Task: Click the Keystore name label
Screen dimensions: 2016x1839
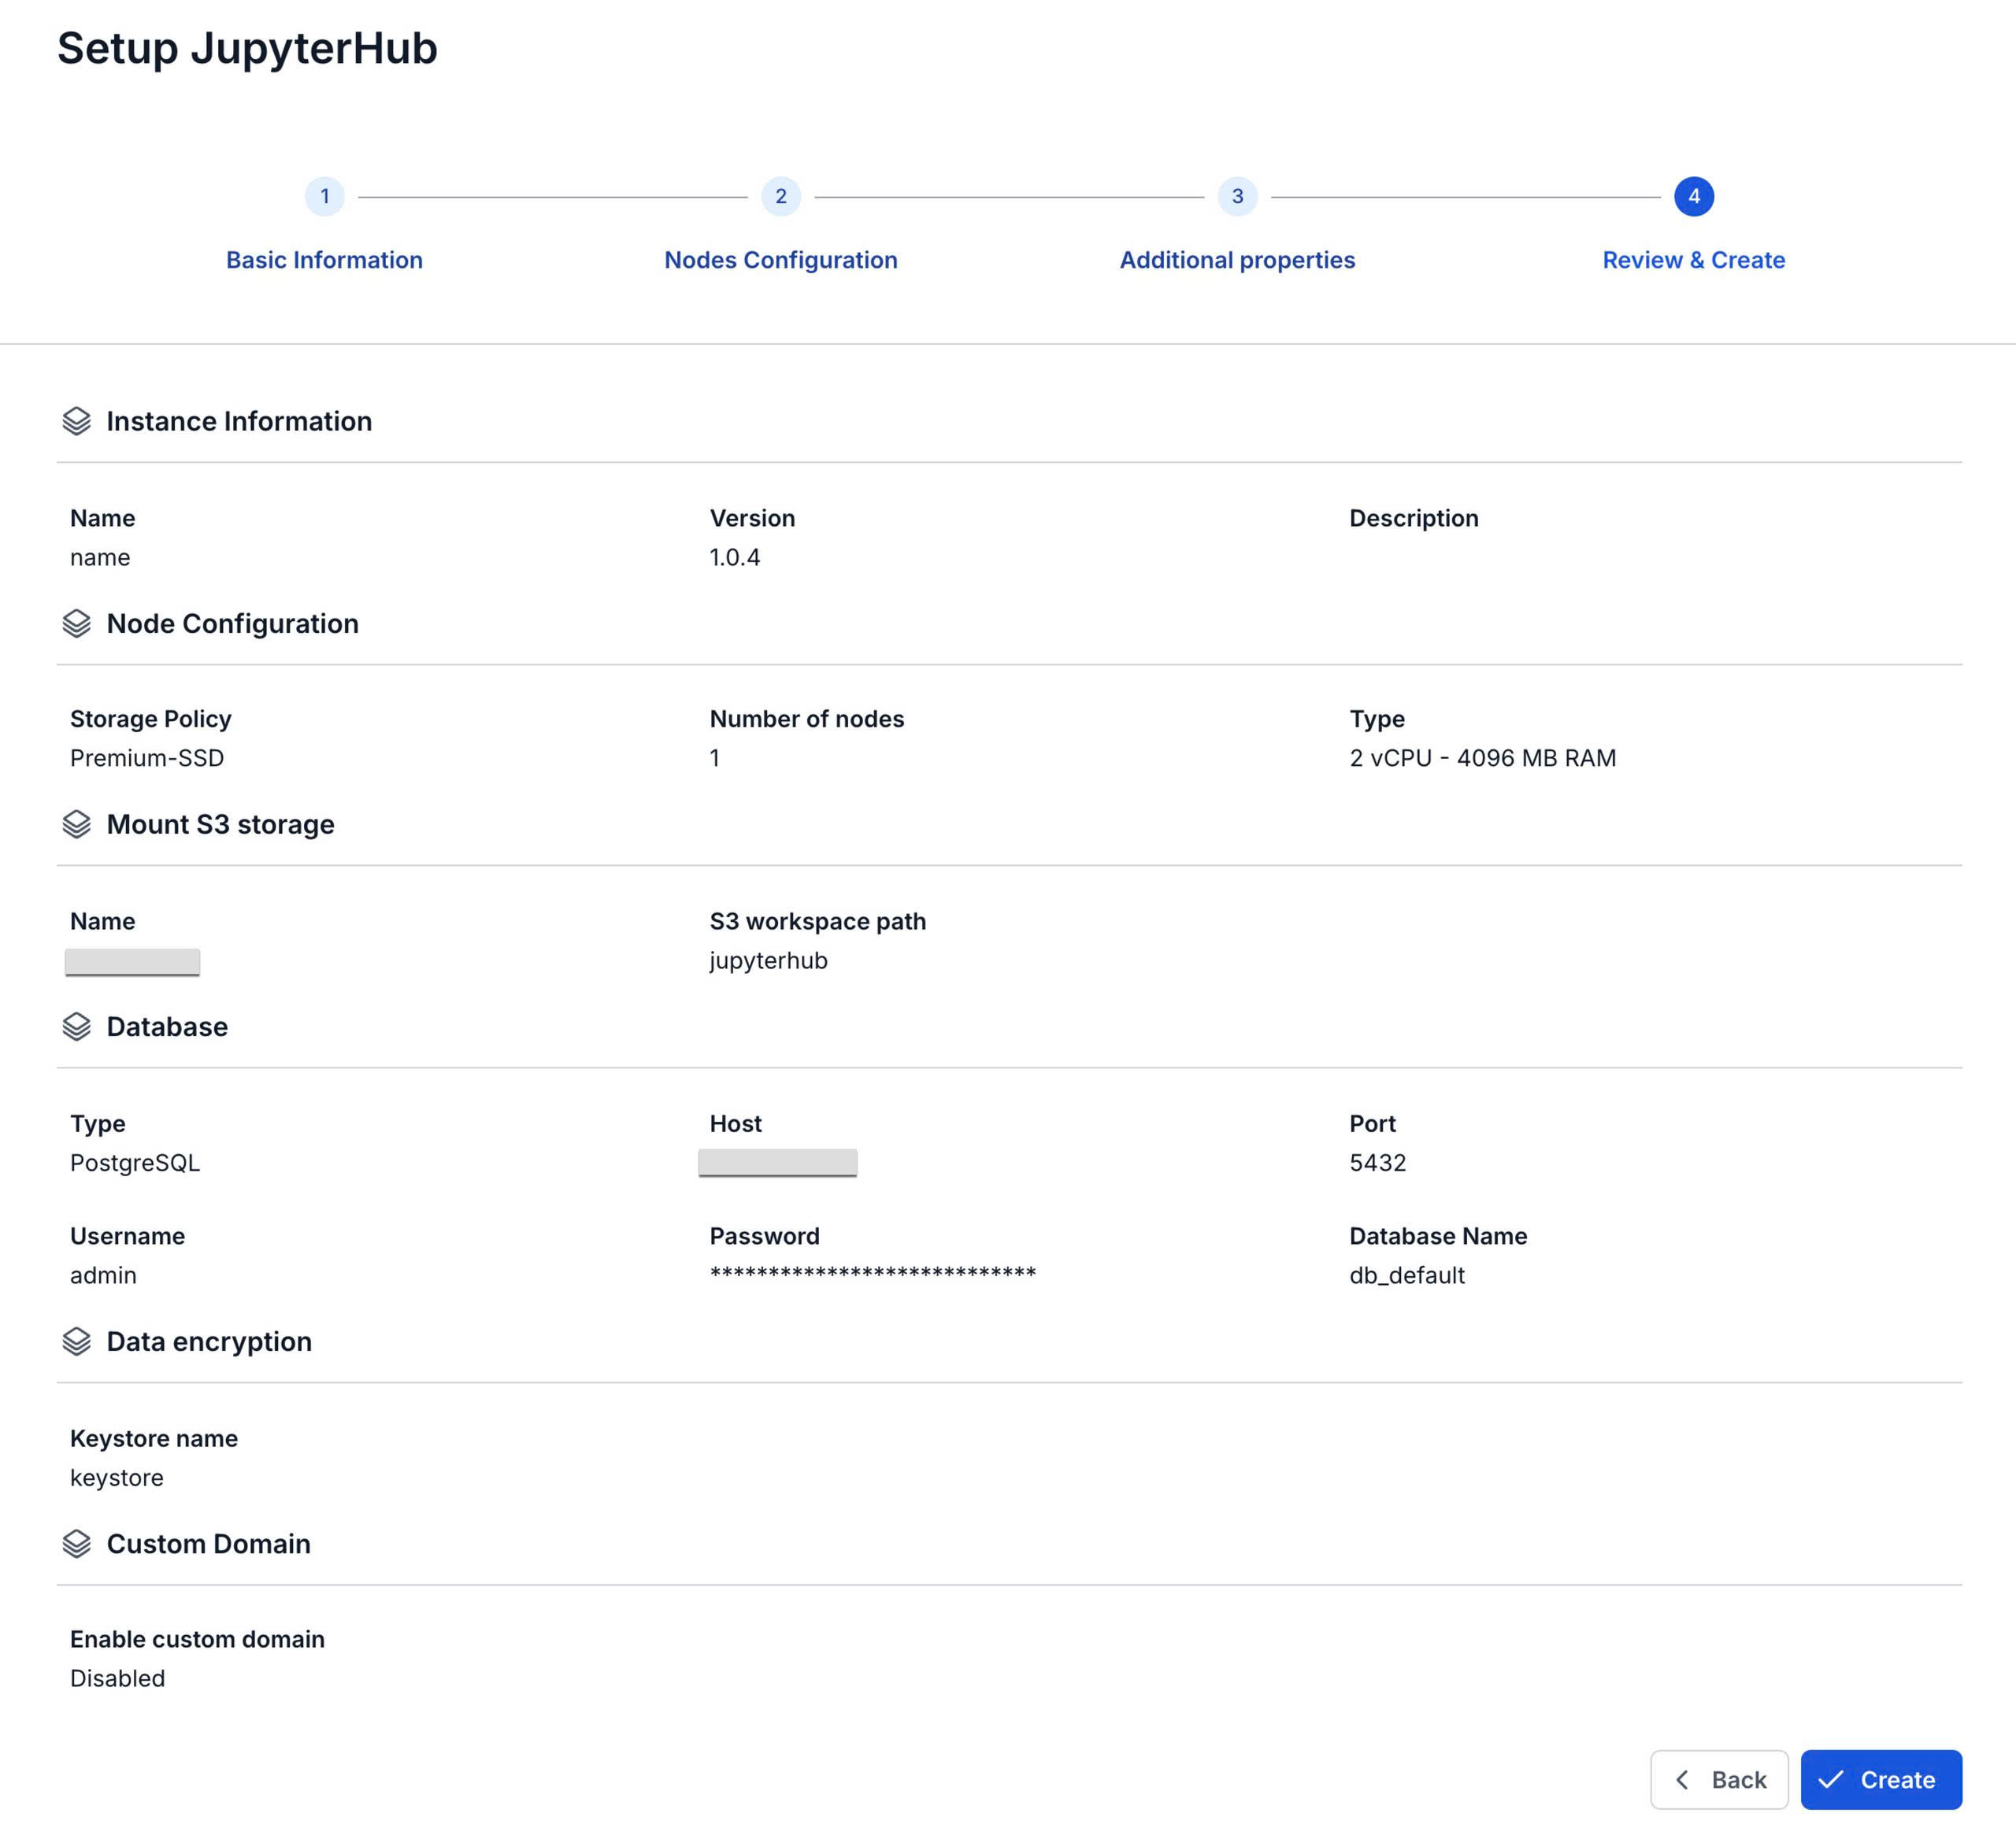Action: point(154,1439)
